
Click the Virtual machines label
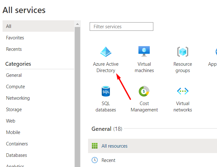pyautogui.click(x=144, y=67)
